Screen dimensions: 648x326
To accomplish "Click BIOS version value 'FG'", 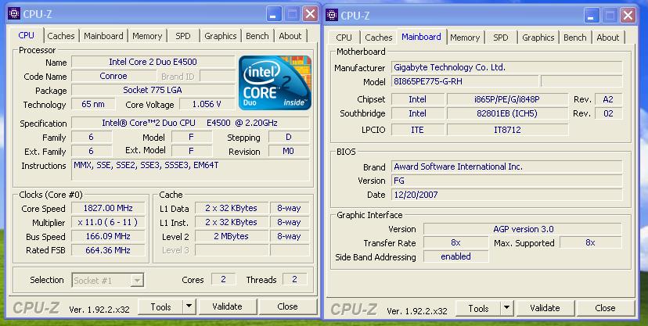I will 506,181.
